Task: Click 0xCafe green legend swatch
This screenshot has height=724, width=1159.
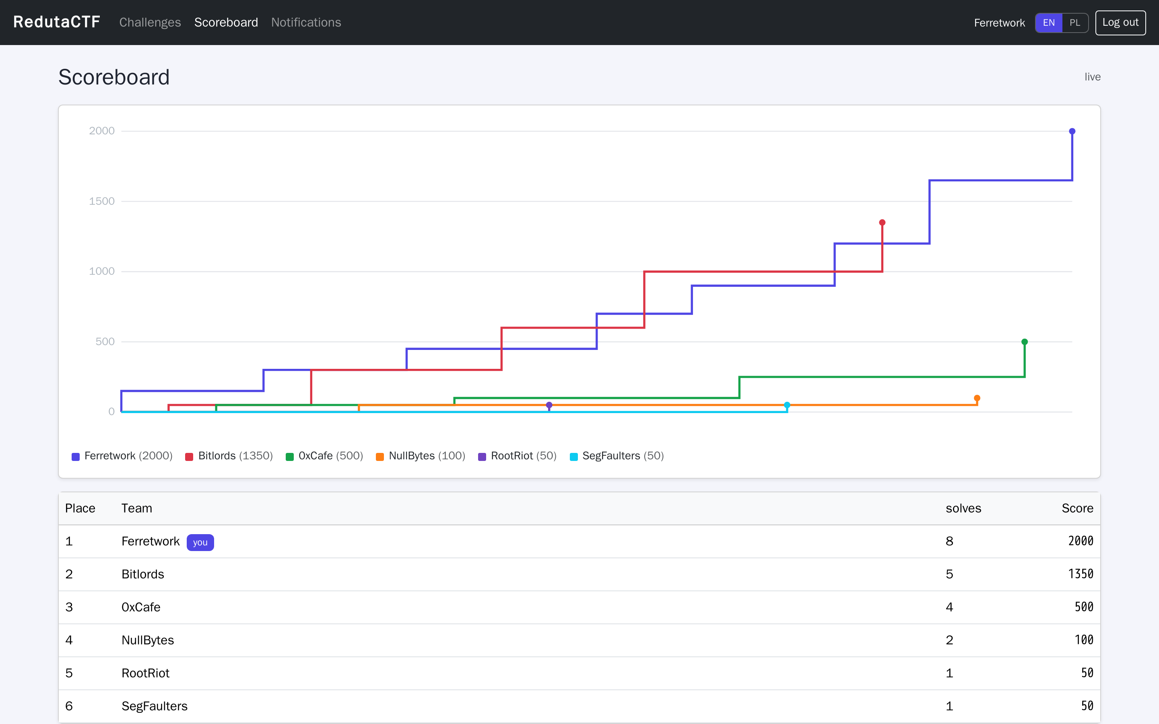Action: click(290, 457)
